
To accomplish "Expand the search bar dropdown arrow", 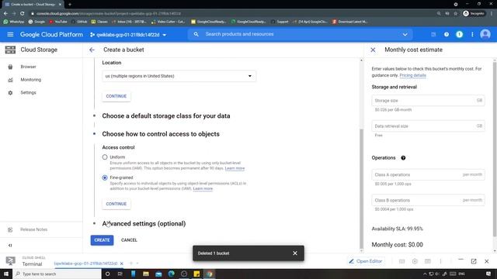I will pyautogui.click(x=405, y=34).
